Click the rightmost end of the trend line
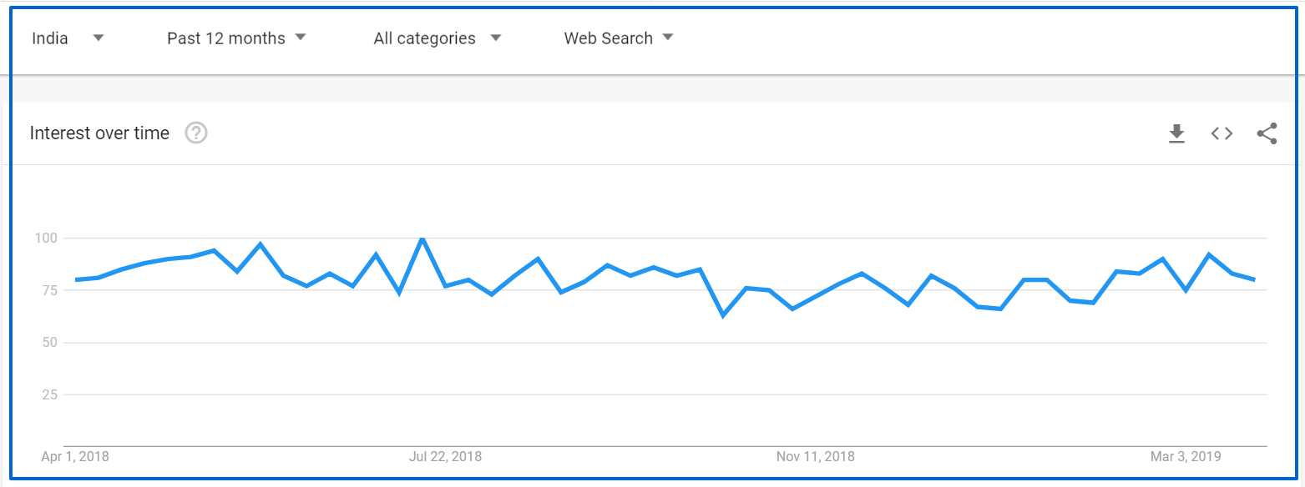Viewport: 1305px width, 487px height. [x=1255, y=279]
